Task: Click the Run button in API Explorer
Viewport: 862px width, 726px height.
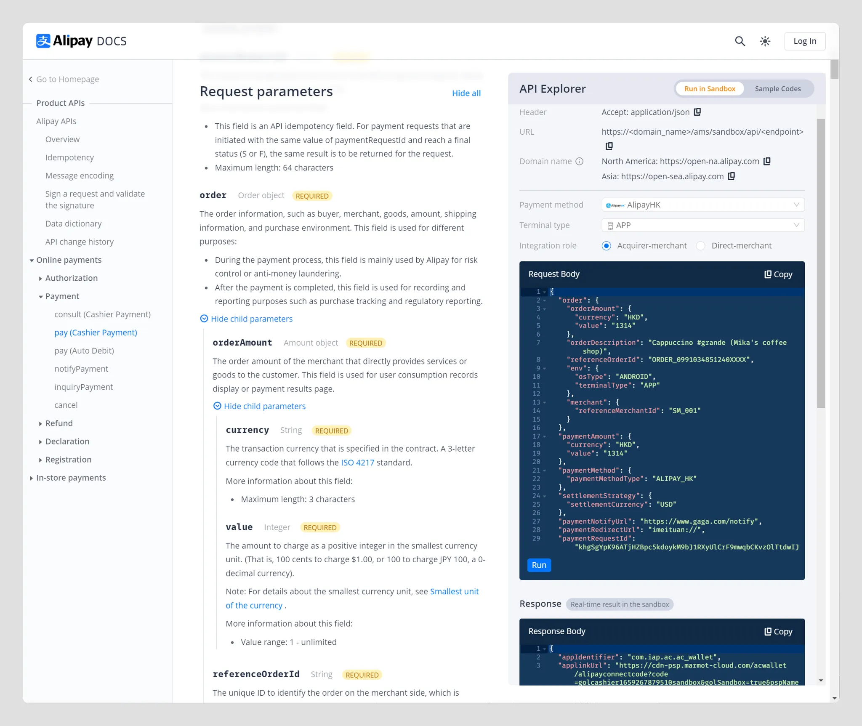Action: tap(539, 565)
